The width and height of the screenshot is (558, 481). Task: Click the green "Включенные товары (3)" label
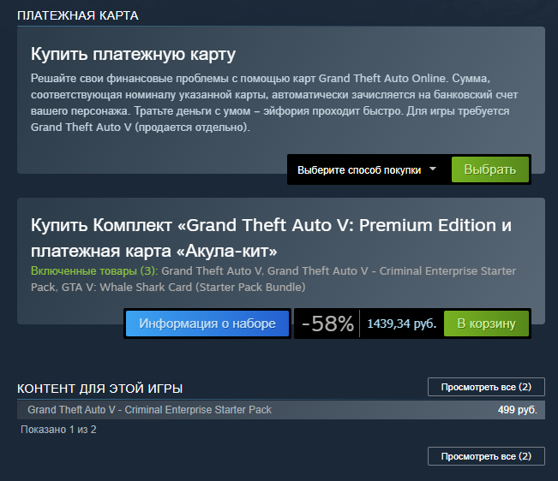(93, 271)
